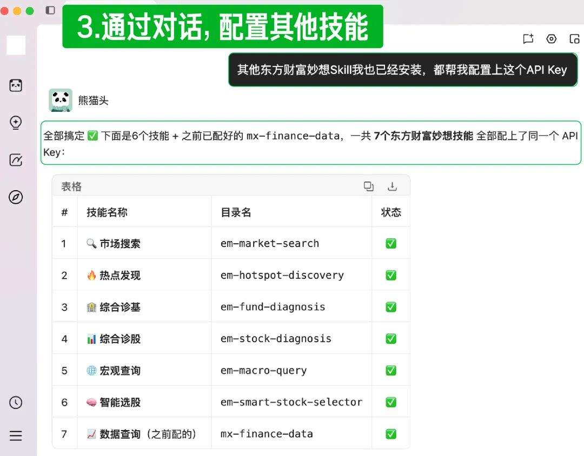
Task: Click the white square avatar in sidebar
Action: tap(16, 45)
